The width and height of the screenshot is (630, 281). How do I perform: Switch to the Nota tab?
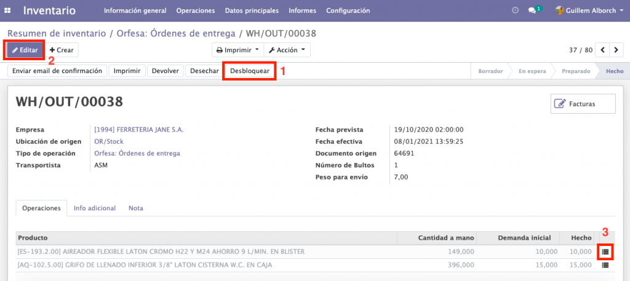pos(136,208)
